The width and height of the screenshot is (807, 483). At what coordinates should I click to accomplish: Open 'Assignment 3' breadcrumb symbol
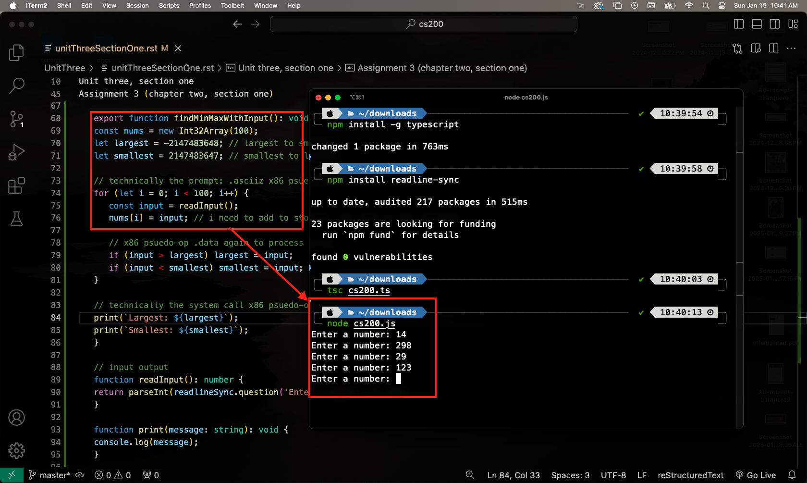click(x=436, y=68)
